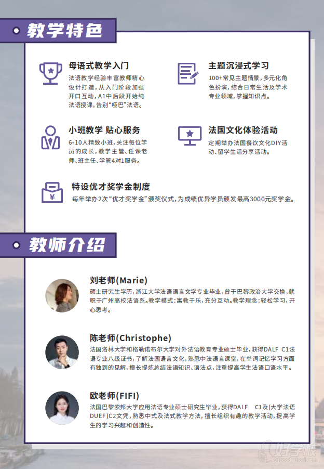This screenshot has height=469, width=324.
Task: Click the 欧老师(FIFI) description paragraph
Action: click(x=192, y=415)
